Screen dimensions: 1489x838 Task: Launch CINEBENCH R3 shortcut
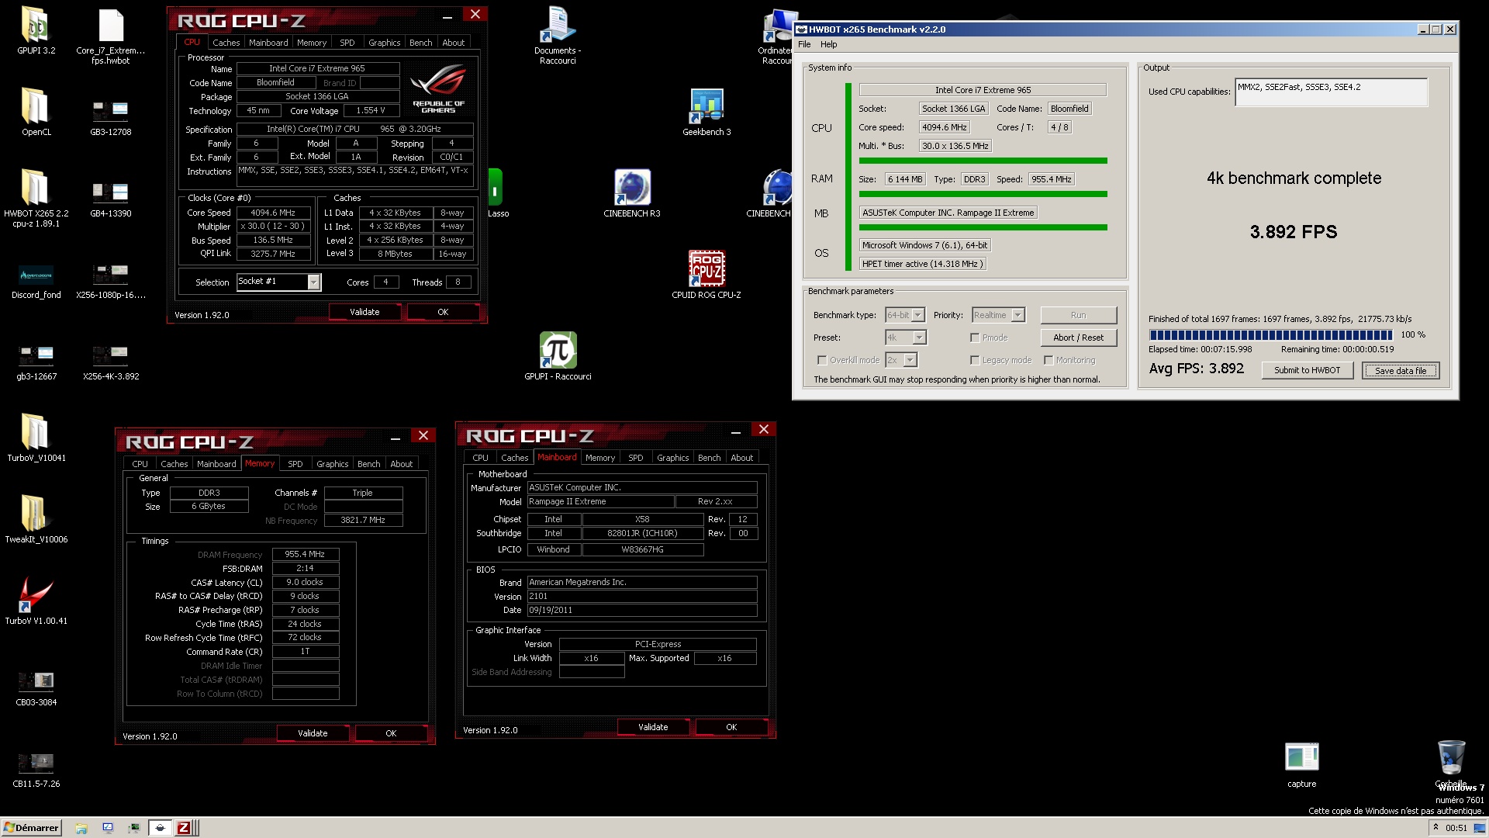632,193
